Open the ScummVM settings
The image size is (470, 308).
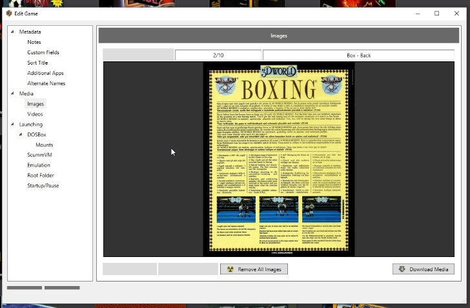(39, 155)
